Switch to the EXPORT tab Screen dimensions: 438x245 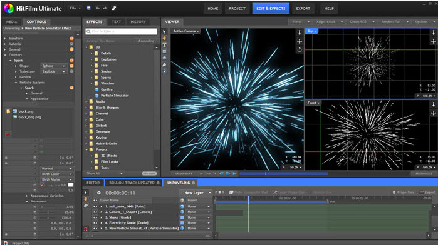point(303,8)
